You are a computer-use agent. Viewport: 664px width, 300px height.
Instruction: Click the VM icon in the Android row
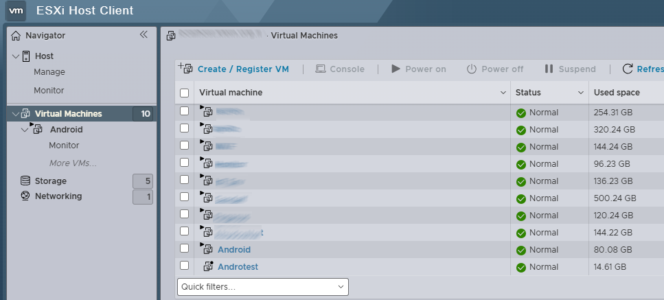point(206,249)
